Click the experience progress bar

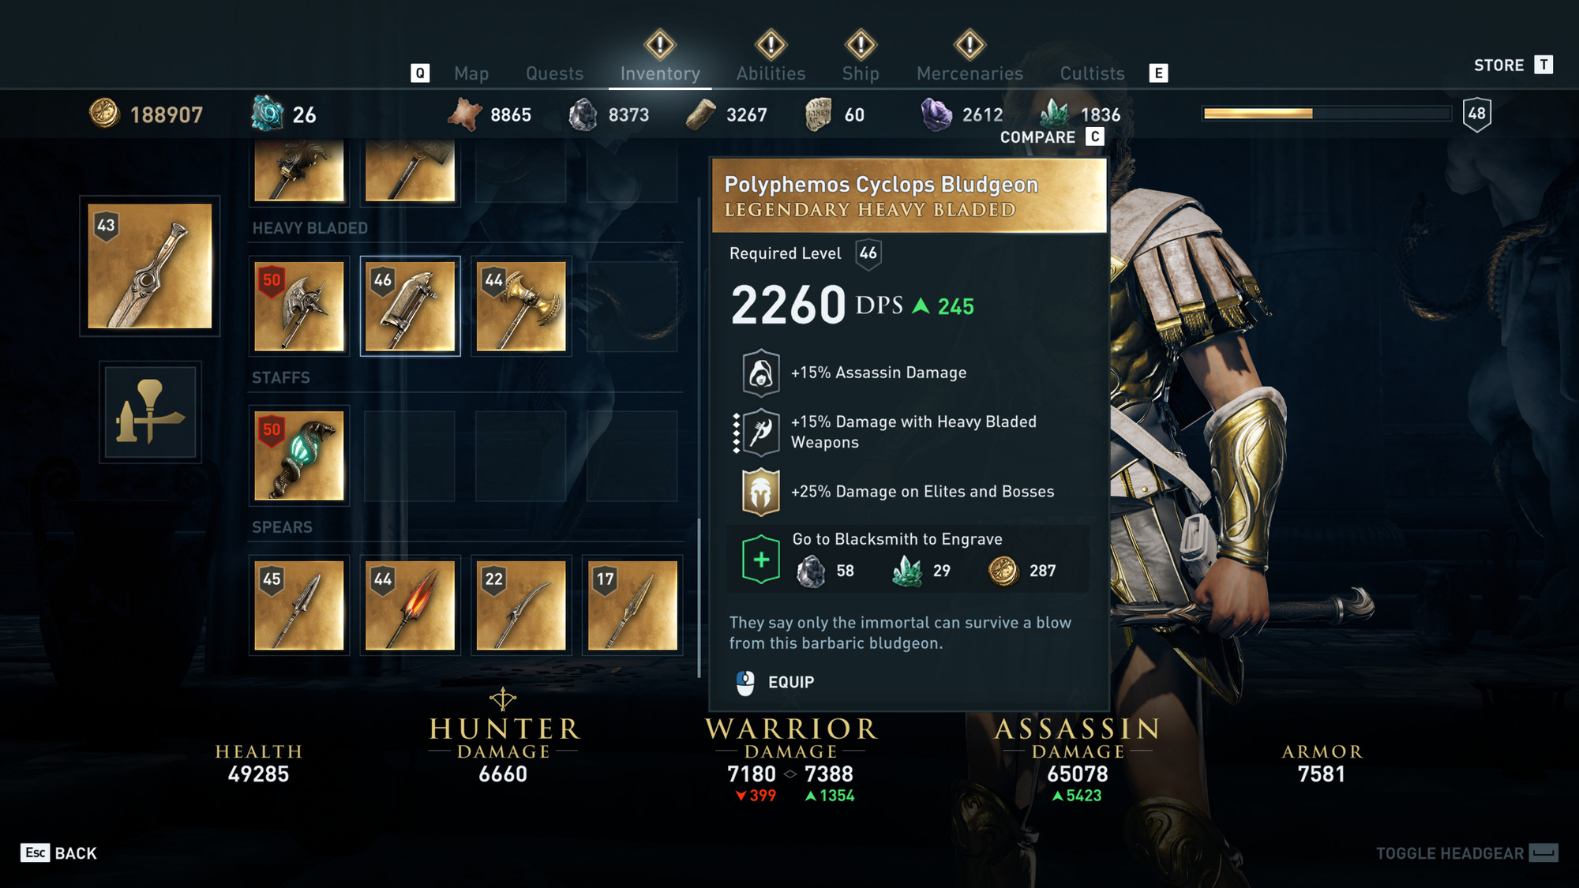(x=1326, y=114)
